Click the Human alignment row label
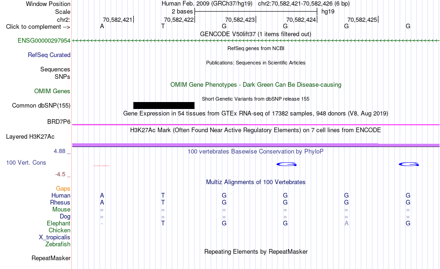The image size is (440, 269). 61,195
